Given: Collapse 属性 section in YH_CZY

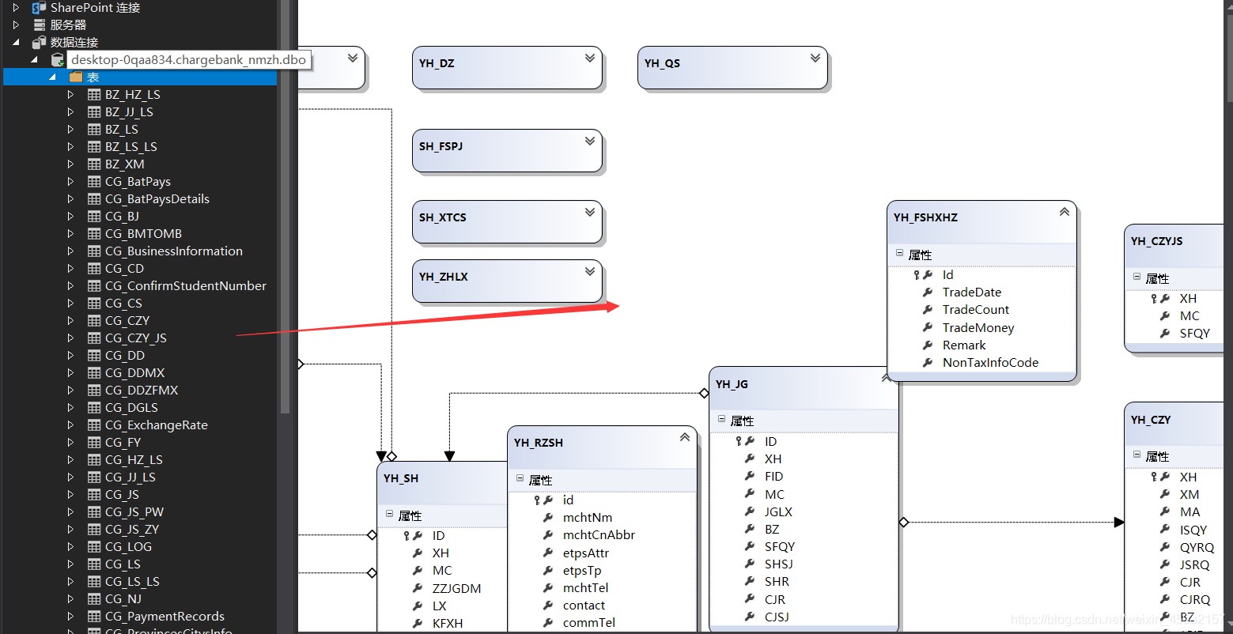Looking at the screenshot, I should (x=1137, y=455).
